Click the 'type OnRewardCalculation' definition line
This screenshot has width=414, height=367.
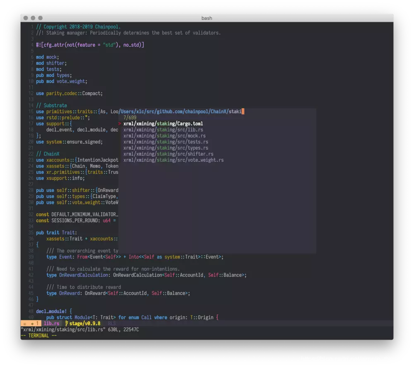pos(147,275)
